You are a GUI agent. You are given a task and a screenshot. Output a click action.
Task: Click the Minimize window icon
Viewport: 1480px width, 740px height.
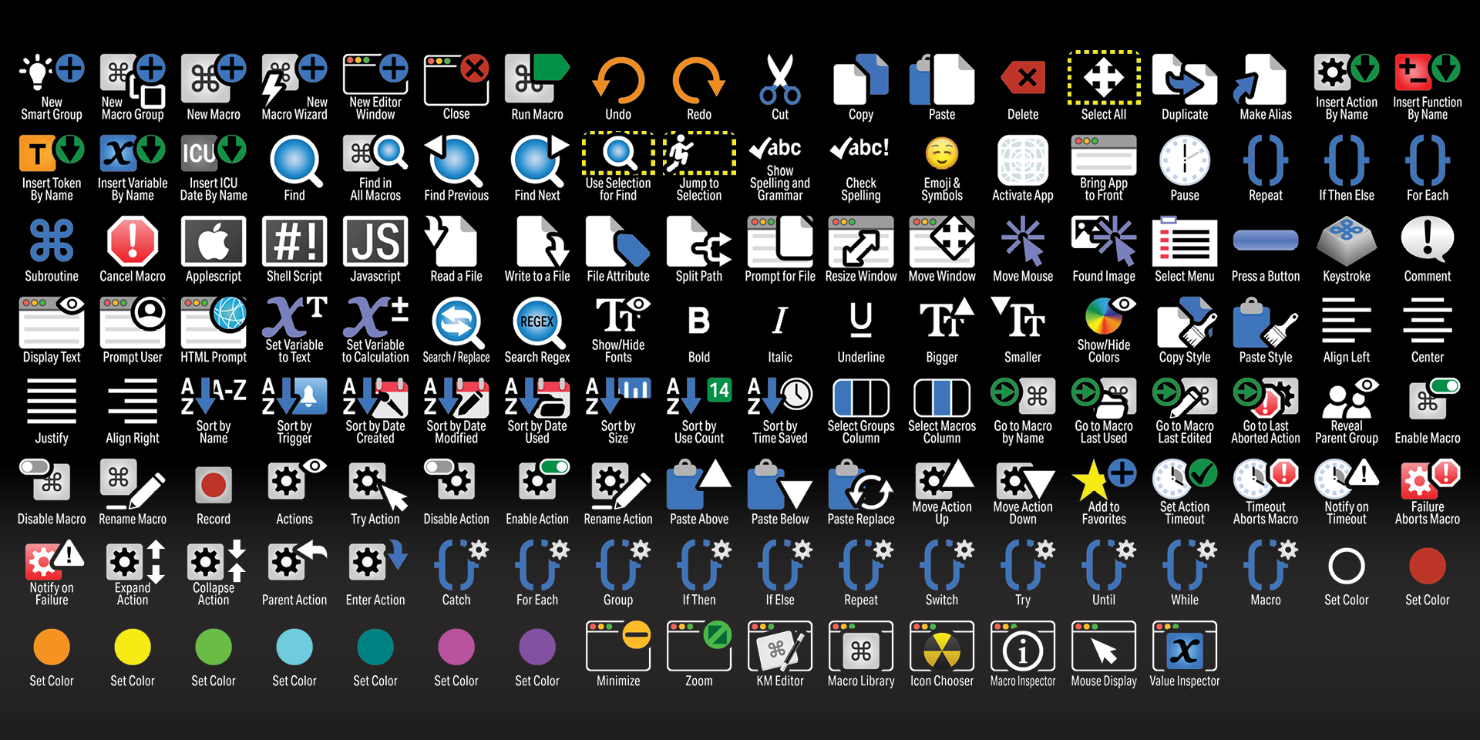click(618, 645)
